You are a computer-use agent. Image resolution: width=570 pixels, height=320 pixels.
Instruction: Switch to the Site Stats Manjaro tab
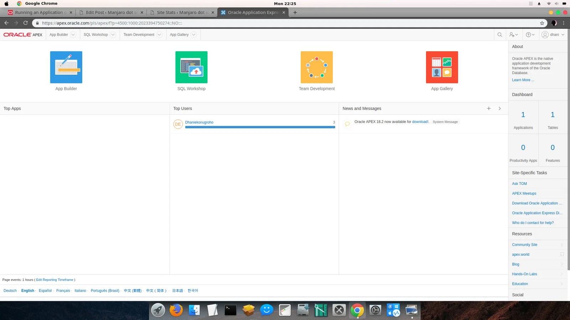pos(182,12)
